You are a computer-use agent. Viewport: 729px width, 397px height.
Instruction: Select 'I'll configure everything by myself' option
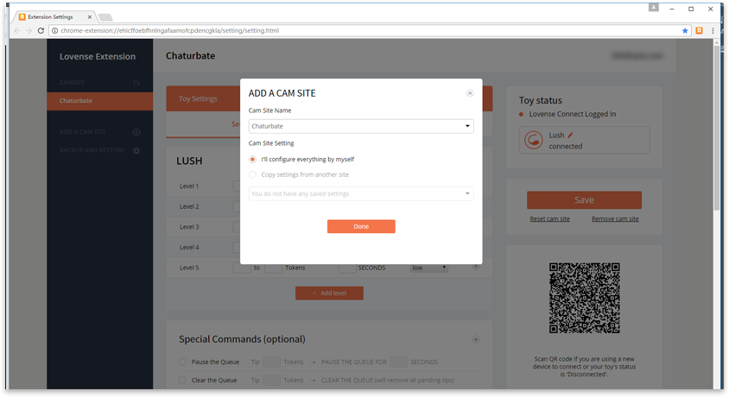tap(252, 160)
